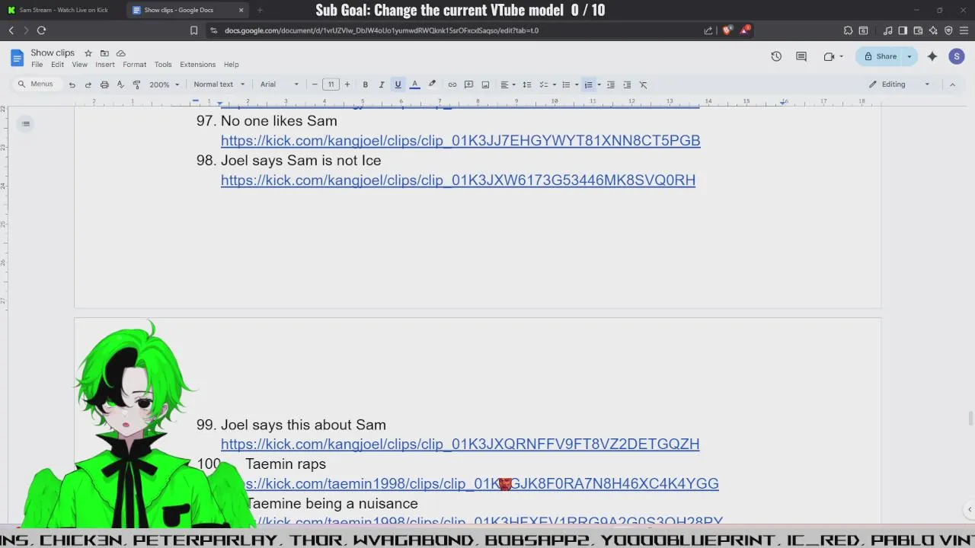
Task: Click the Undo icon in the toolbar
Action: tap(72, 84)
